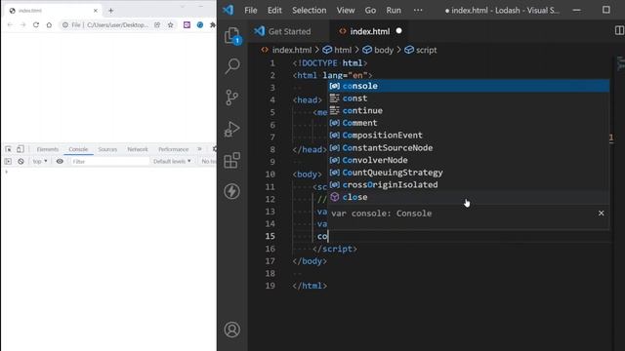Open the Explorer view in VS Code

[232, 35]
